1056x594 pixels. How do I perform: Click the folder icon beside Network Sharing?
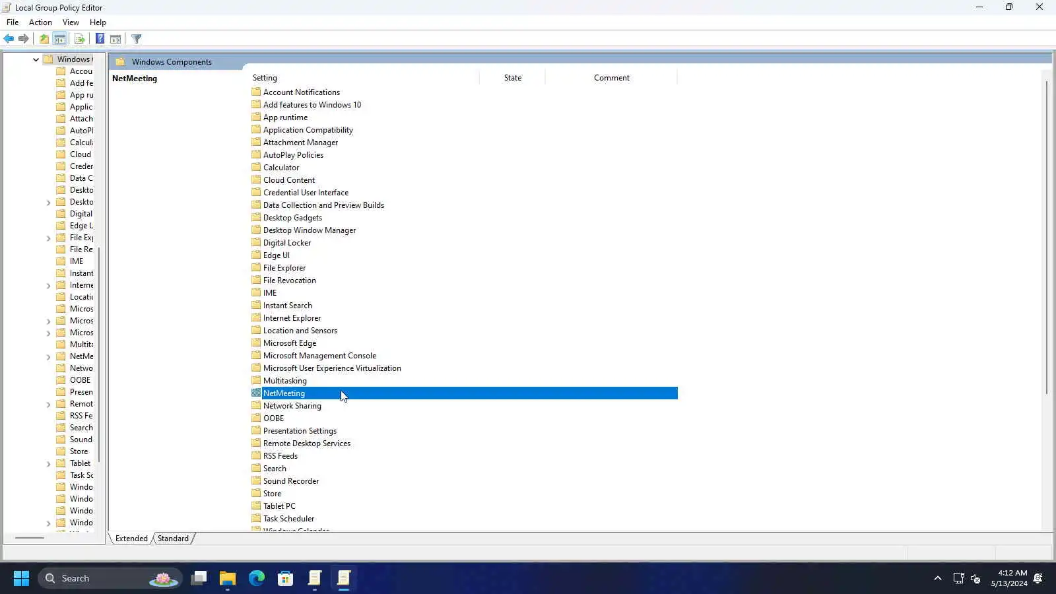point(256,405)
